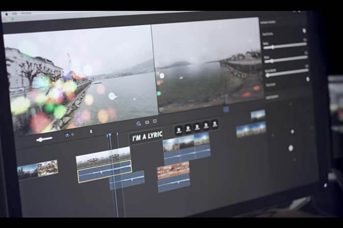
Task: Adjust the bottom slider in the right settings panel
Action: pyautogui.click(x=287, y=73)
